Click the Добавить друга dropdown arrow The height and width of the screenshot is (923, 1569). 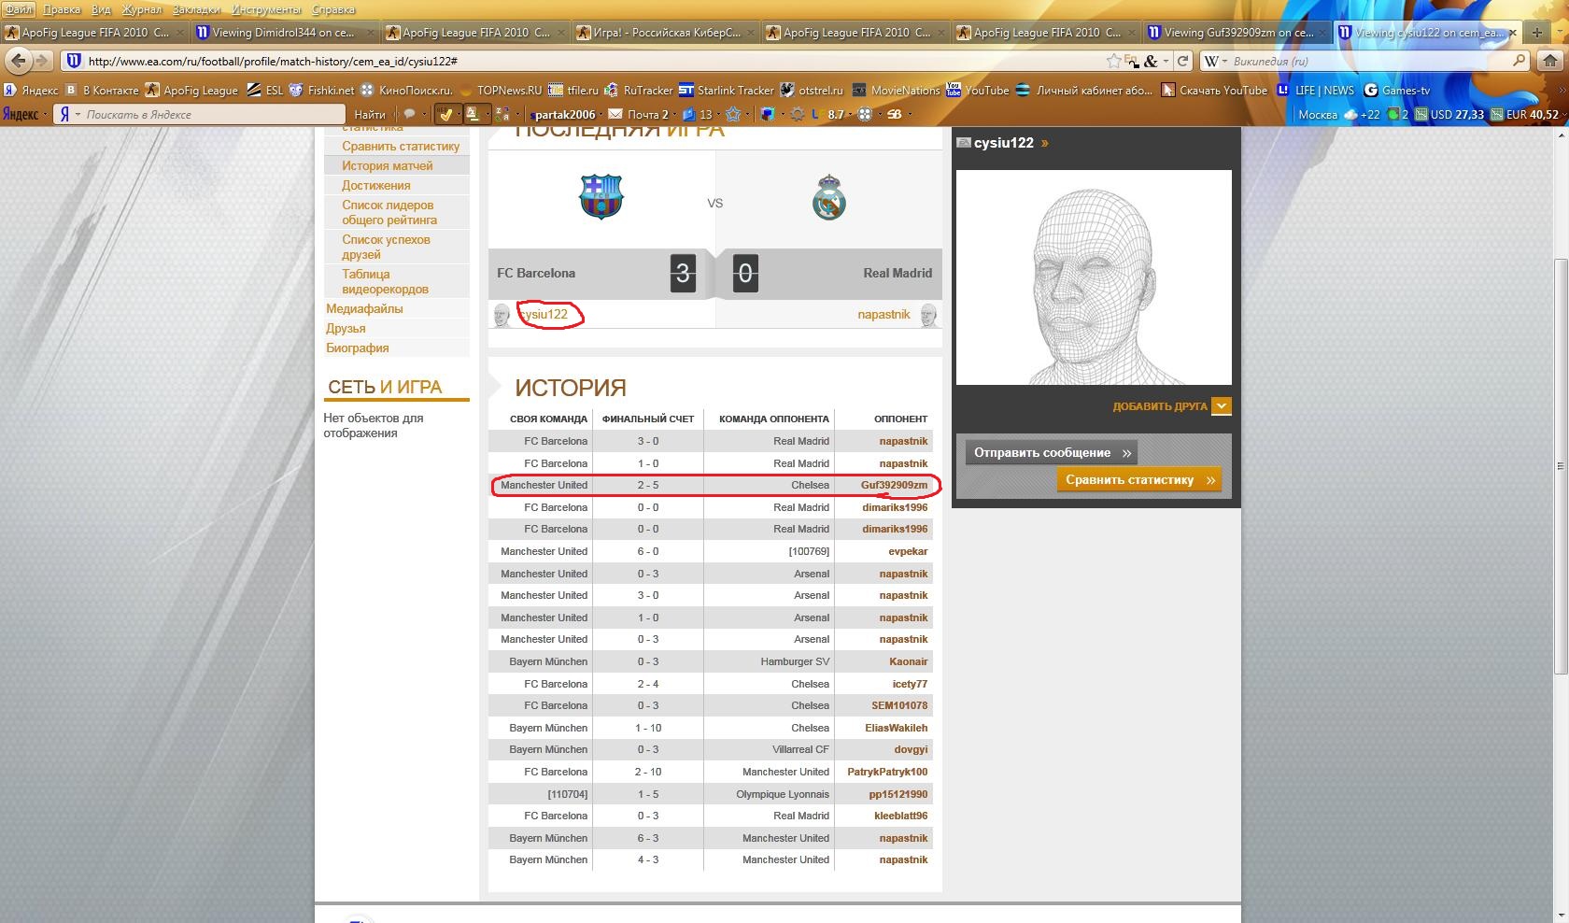1221,406
